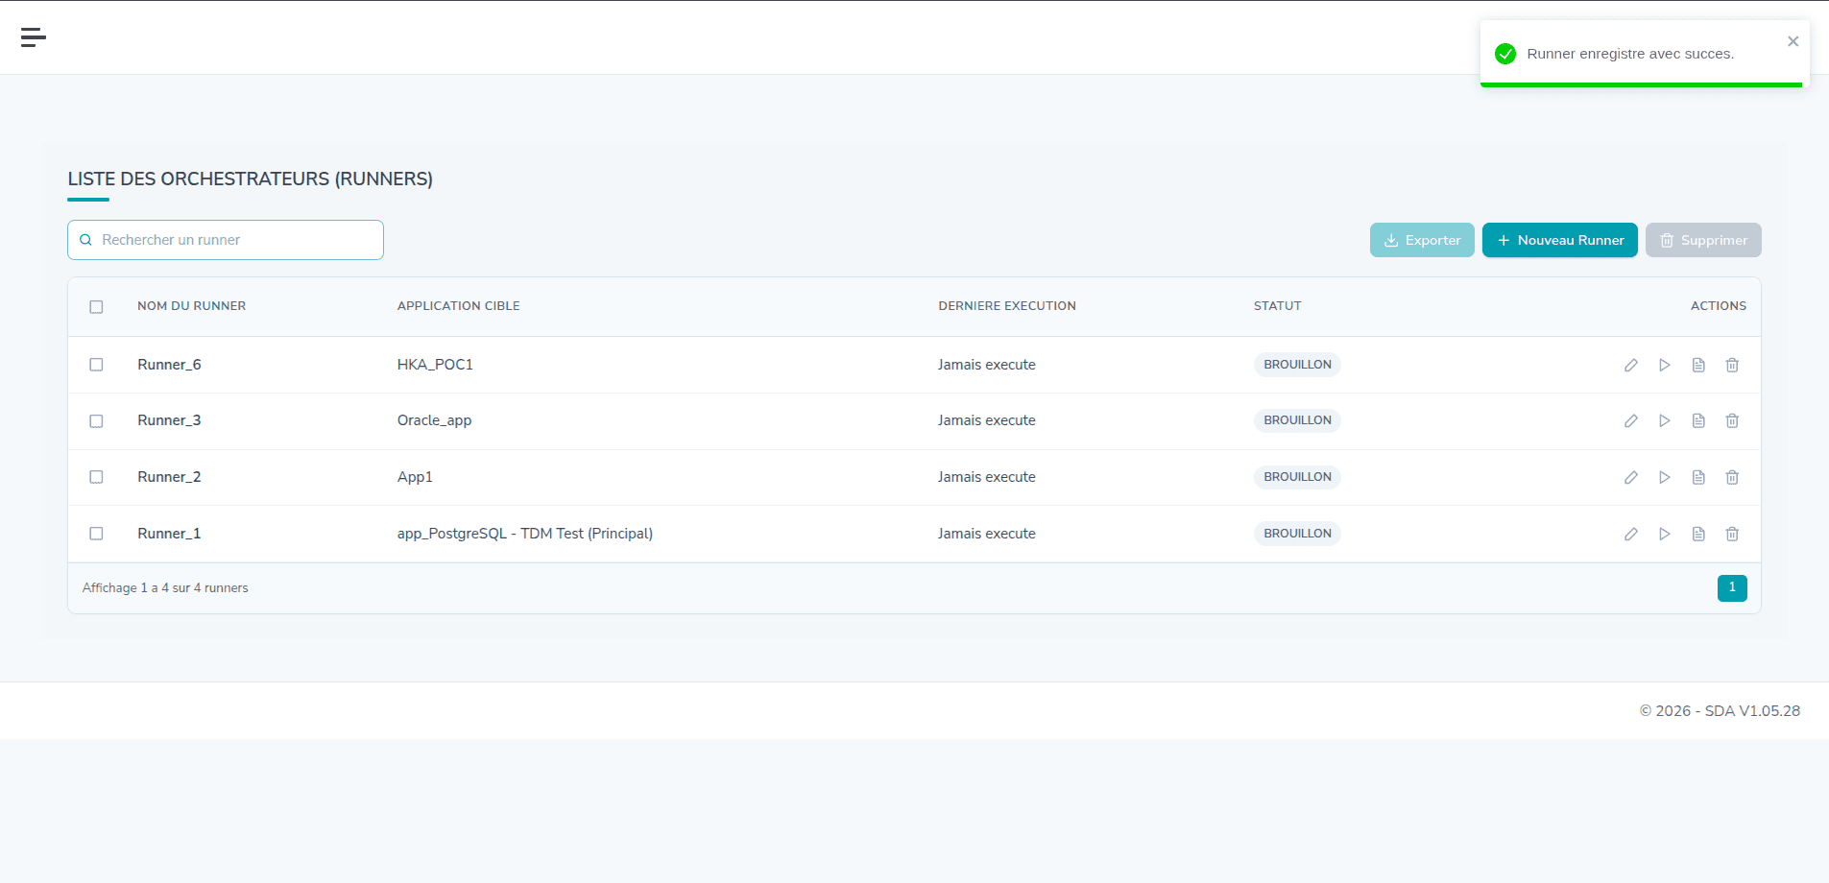This screenshot has width=1829, height=883.
Task: Open Runner_3 document log icon
Action: coord(1698,420)
